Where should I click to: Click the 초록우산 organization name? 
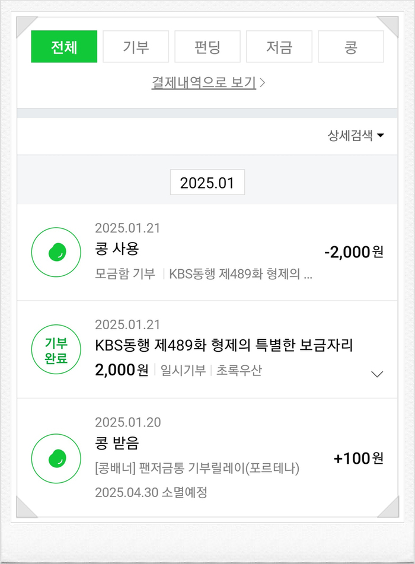239,371
